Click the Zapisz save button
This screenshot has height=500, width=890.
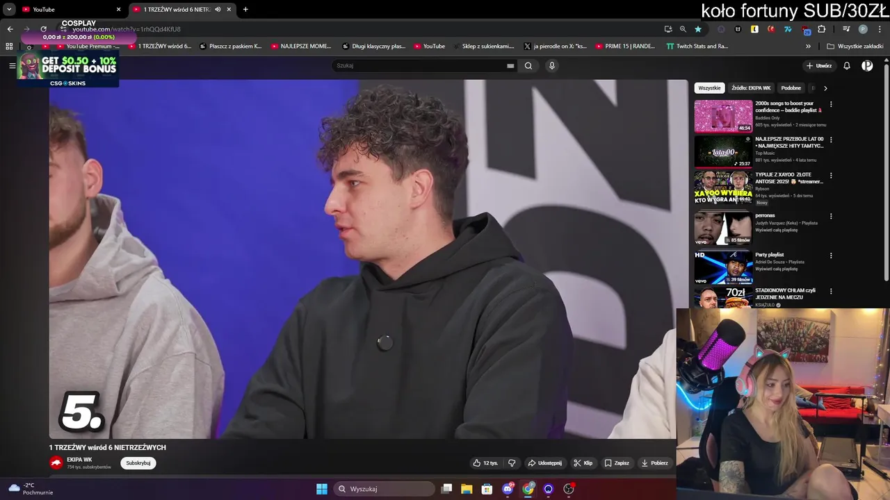click(x=617, y=463)
